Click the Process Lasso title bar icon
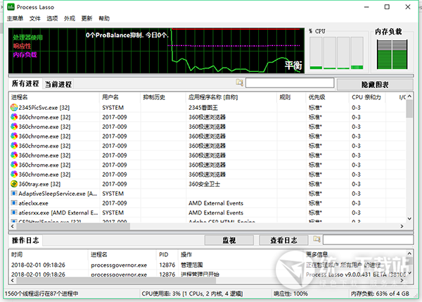The height and width of the screenshot is (302, 422). pos(10,6)
